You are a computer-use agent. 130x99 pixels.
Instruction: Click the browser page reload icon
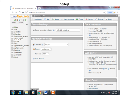[20, 12]
